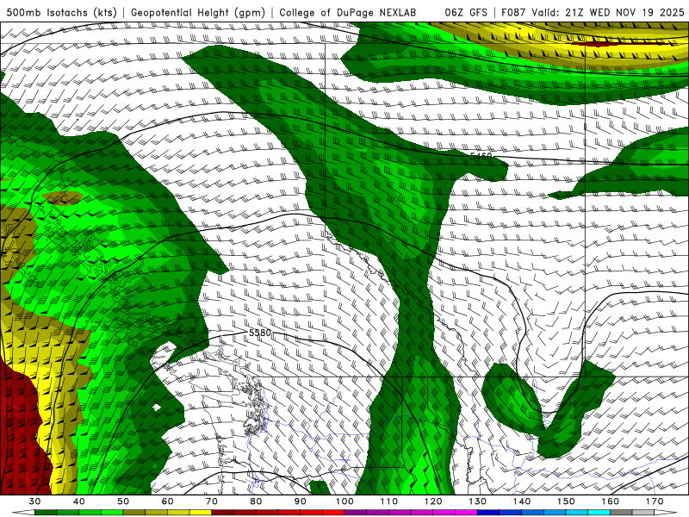This screenshot has width=689, height=517.
Task: Click the legend value 40
Action: point(79,501)
